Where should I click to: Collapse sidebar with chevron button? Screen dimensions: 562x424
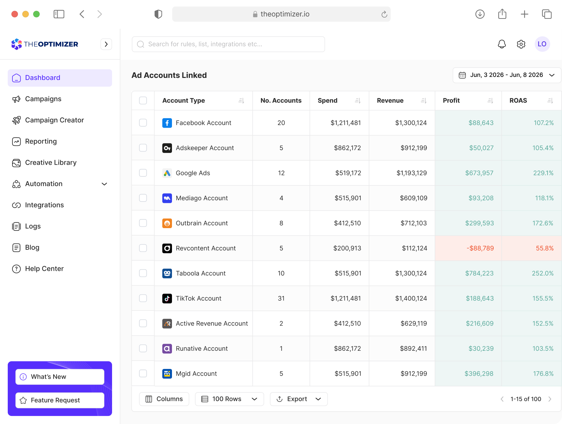pyautogui.click(x=106, y=44)
